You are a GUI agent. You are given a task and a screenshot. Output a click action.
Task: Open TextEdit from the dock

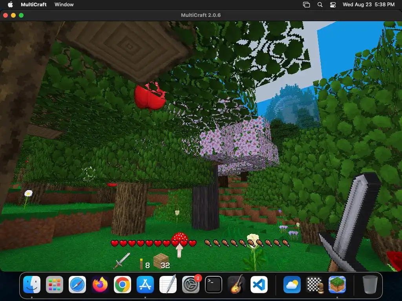168,285
